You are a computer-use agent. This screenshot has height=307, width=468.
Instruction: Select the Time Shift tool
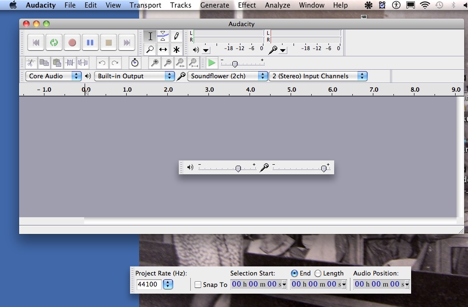[x=163, y=49]
